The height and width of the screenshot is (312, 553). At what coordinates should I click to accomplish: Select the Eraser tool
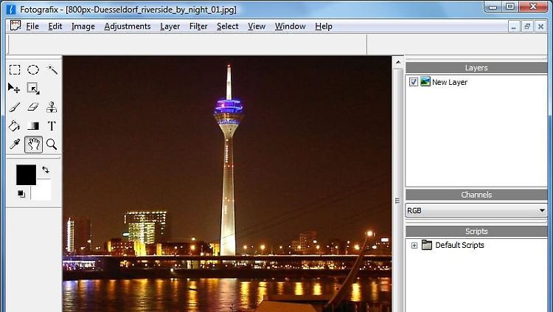pyautogui.click(x=33, y=107)
